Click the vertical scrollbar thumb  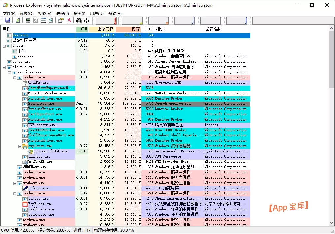click(332, 59)
